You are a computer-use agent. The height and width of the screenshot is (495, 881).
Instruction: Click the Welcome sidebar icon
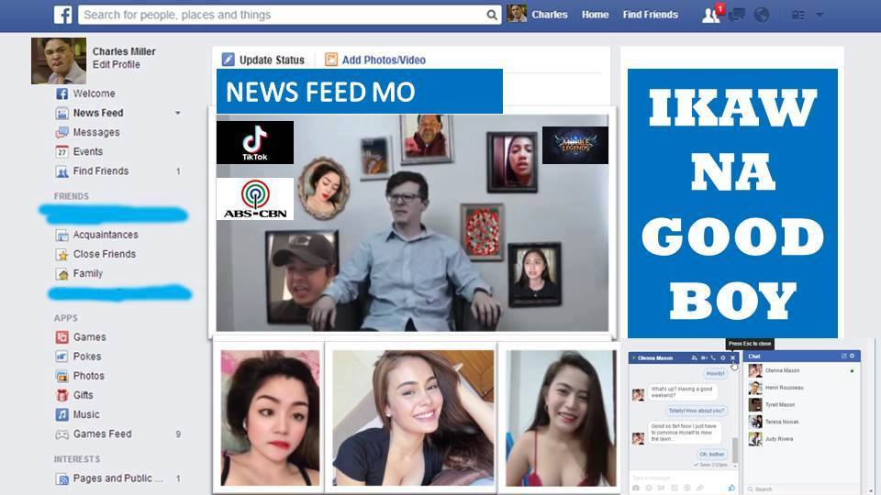[x=61, y=93]
